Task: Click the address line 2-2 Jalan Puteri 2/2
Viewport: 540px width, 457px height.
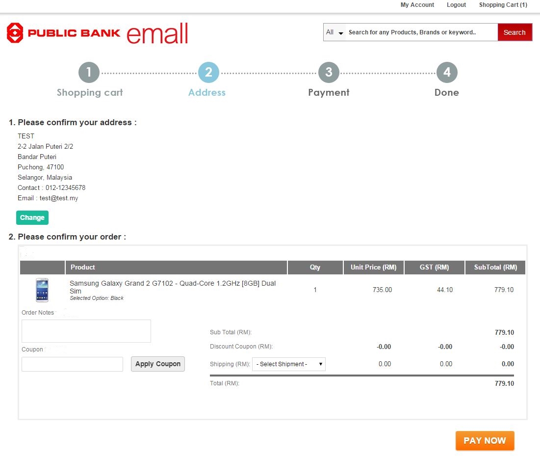Action: point(46,146)
